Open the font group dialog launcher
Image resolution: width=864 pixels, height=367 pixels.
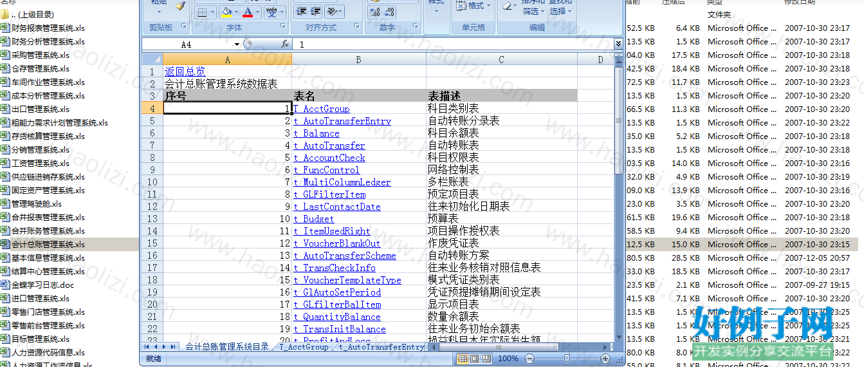[282, 27]
